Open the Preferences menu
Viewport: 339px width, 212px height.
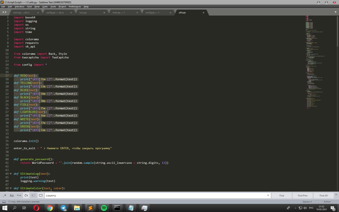pyautogui.click(x=75, y=7)
